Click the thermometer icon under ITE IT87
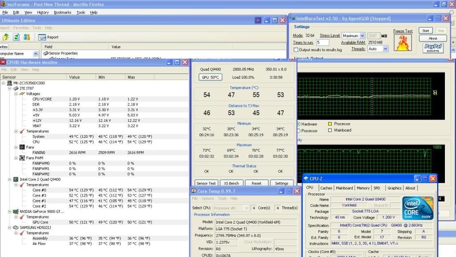Image resolution: width=456 pixels, height=257 pixels. click(22, 131)
